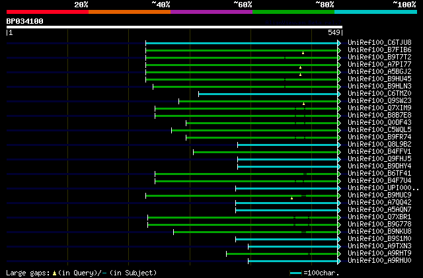Viewport: 423px width, 278px height.
Task: Select the UniRef100_B6TF41 label
Action: tap(379, 174)
